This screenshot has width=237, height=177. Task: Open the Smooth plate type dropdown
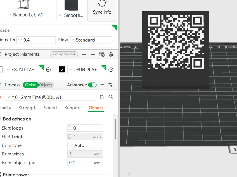click(x=71, y=15)
